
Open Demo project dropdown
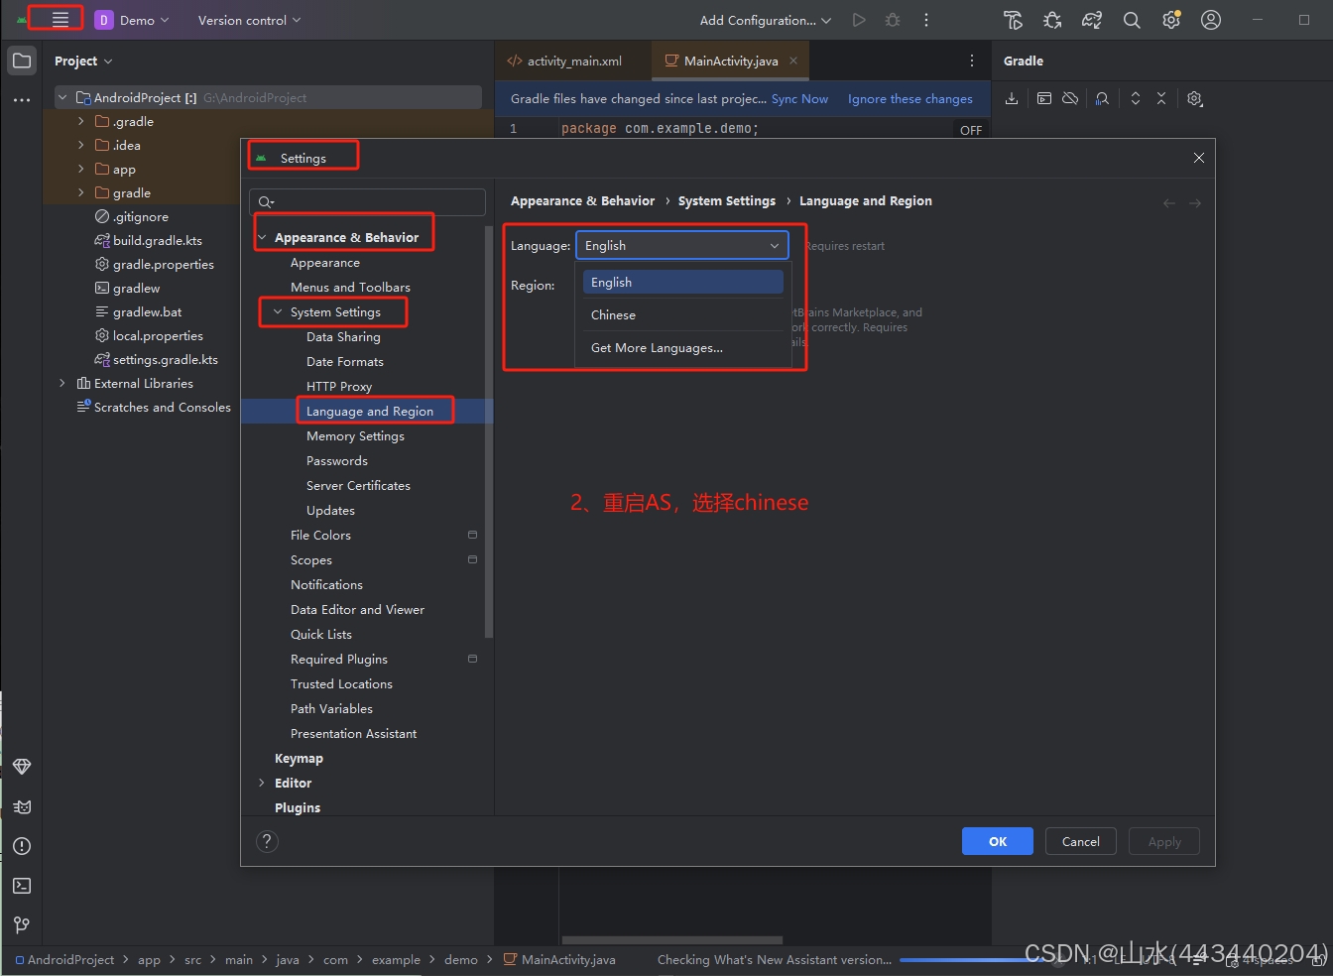[x=132, y=20]
